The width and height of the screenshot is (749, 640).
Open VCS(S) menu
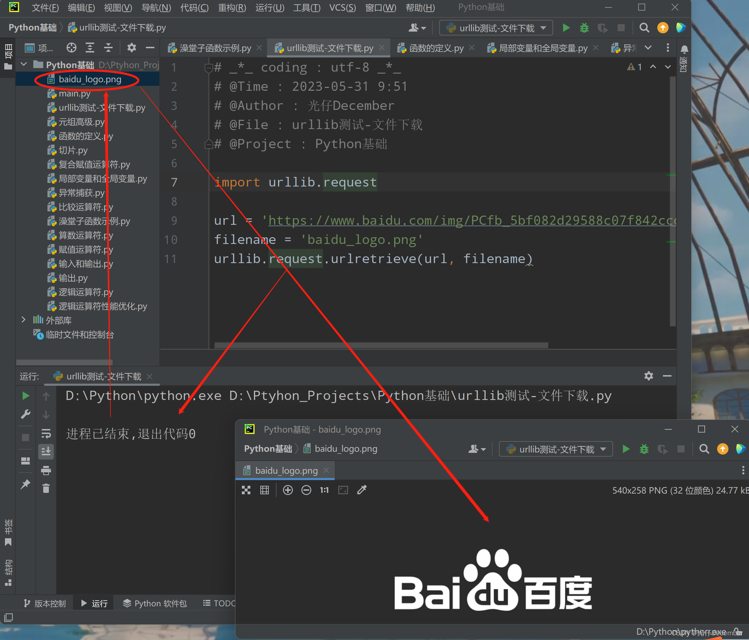[x=342, y=7]
